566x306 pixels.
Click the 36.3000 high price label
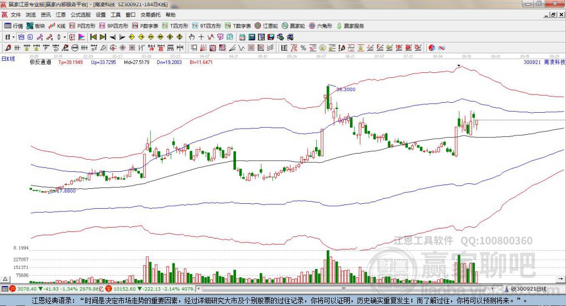(x=346, y=89)
